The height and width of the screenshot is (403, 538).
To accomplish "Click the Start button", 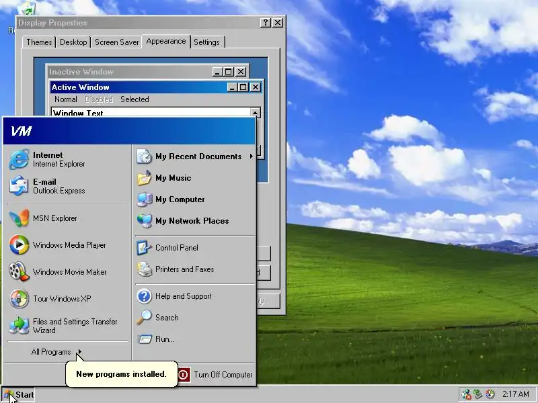I will coord(19,395).
